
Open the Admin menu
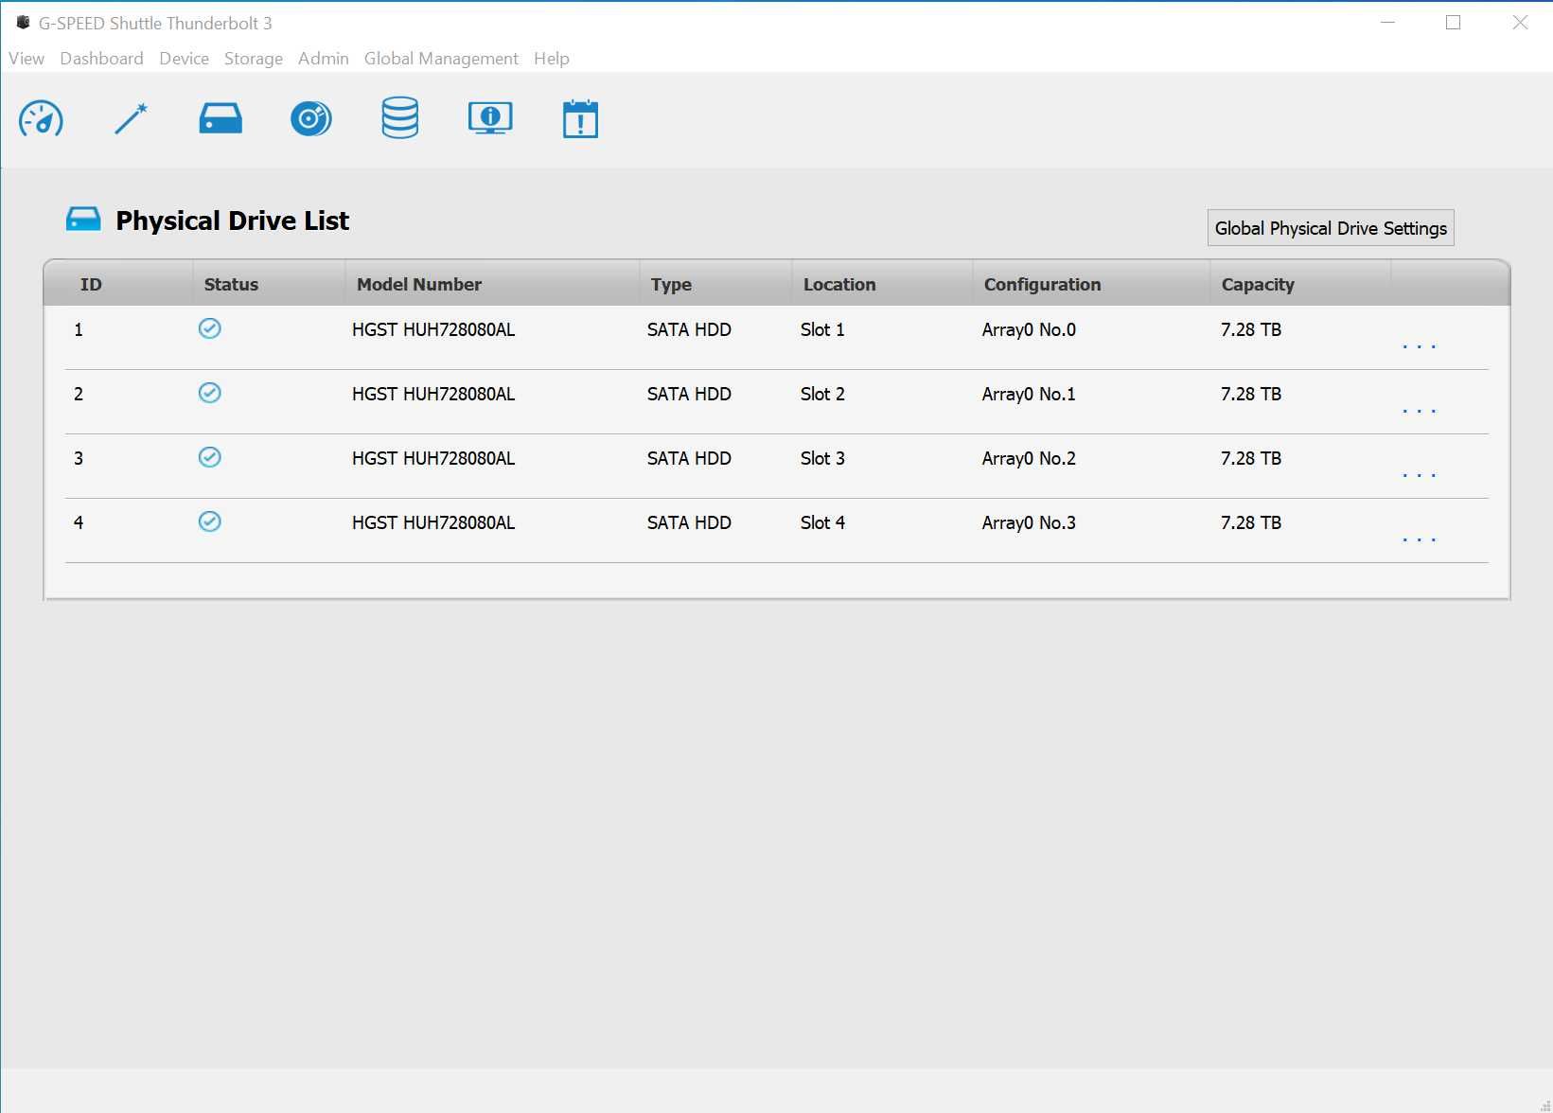click(324, 59)
